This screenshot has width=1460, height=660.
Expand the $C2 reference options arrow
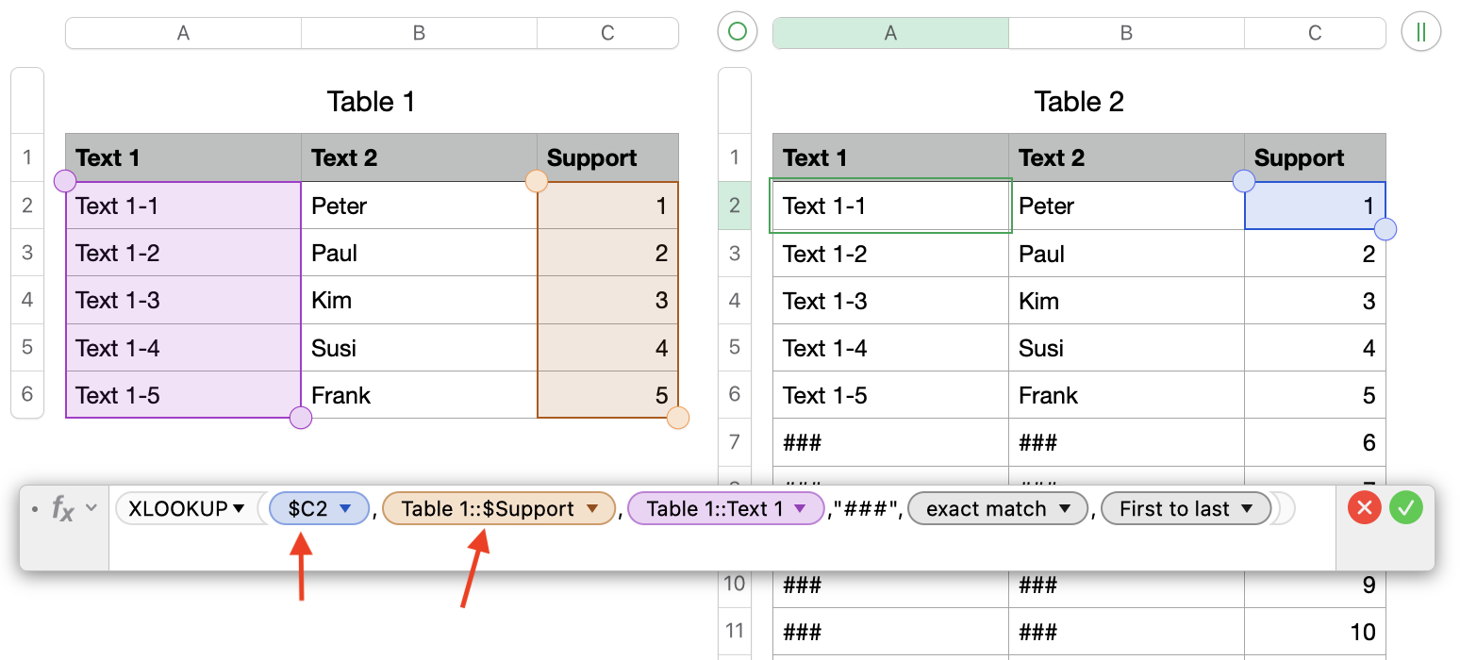click(x=345, y=509)
